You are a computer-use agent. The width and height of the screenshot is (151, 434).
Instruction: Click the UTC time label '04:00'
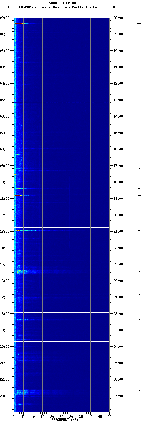pos(118,347)
